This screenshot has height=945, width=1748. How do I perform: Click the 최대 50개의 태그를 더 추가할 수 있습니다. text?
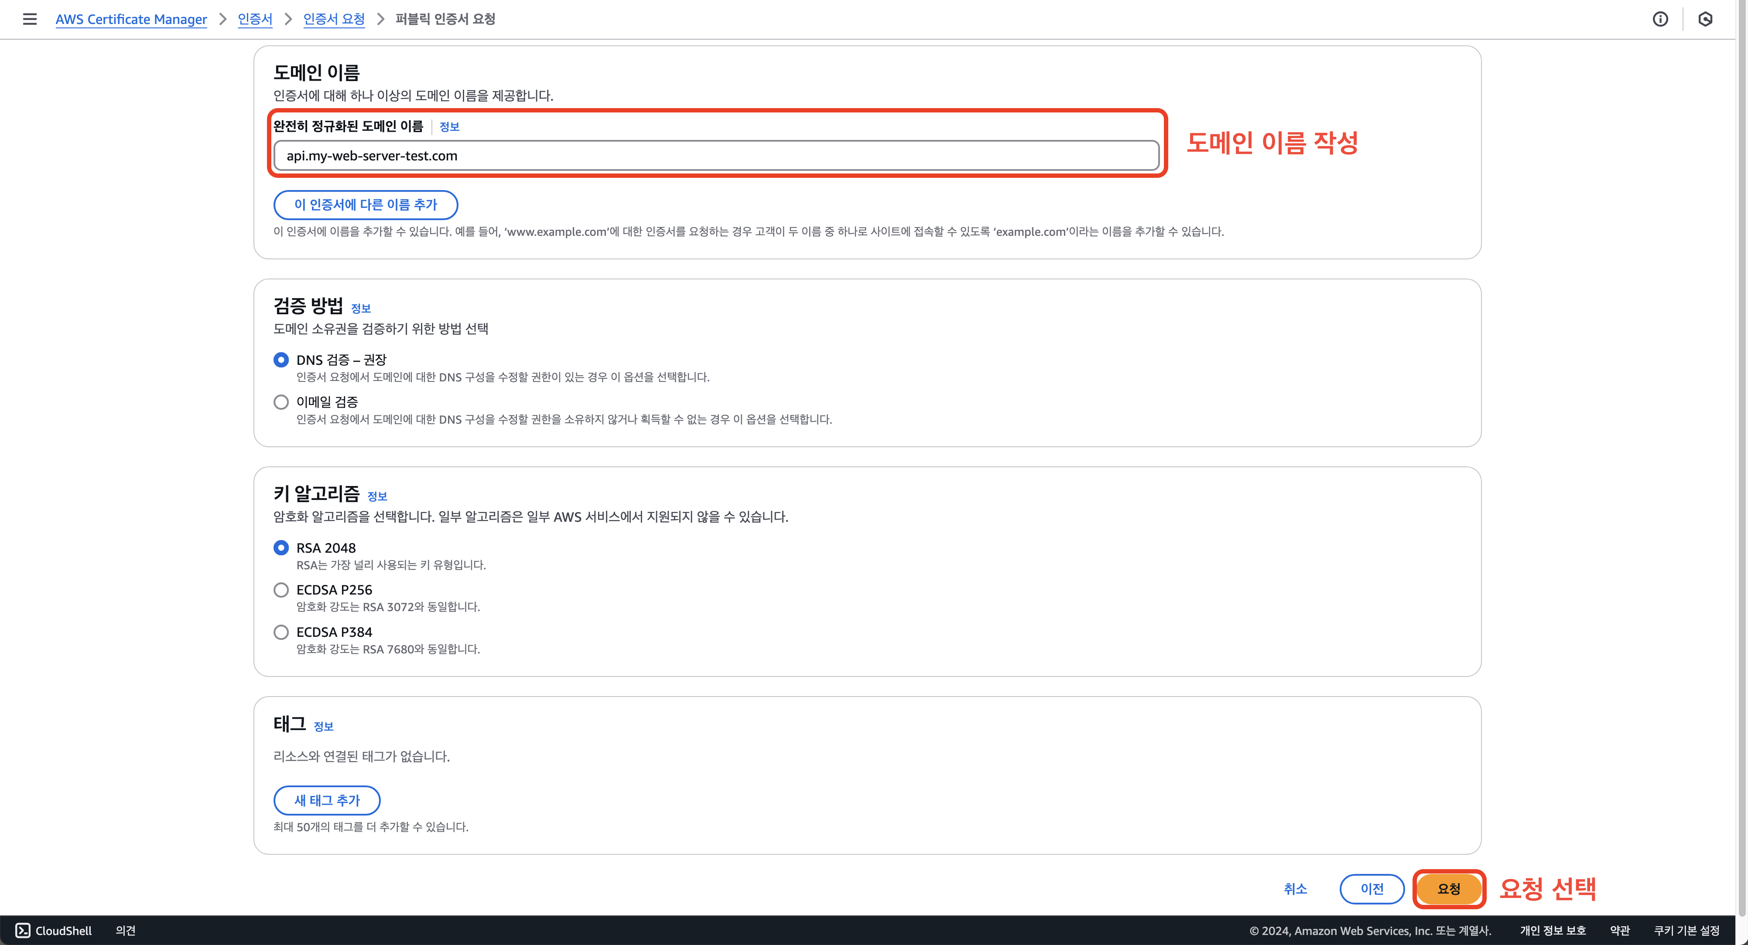click(x=371, y=827)
